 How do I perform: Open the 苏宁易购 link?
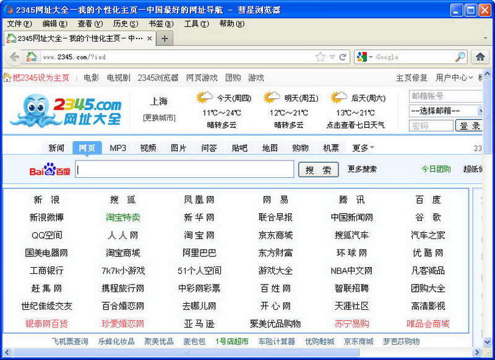[x=351, y=323]
